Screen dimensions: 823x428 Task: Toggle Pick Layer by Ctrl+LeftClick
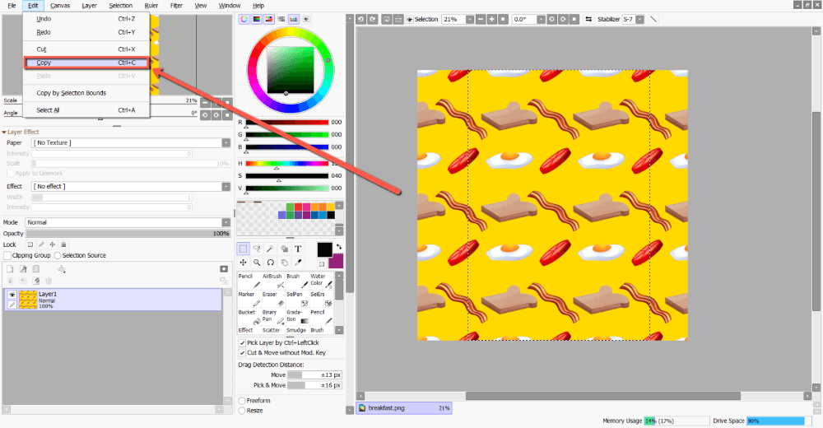coord(242,342)
